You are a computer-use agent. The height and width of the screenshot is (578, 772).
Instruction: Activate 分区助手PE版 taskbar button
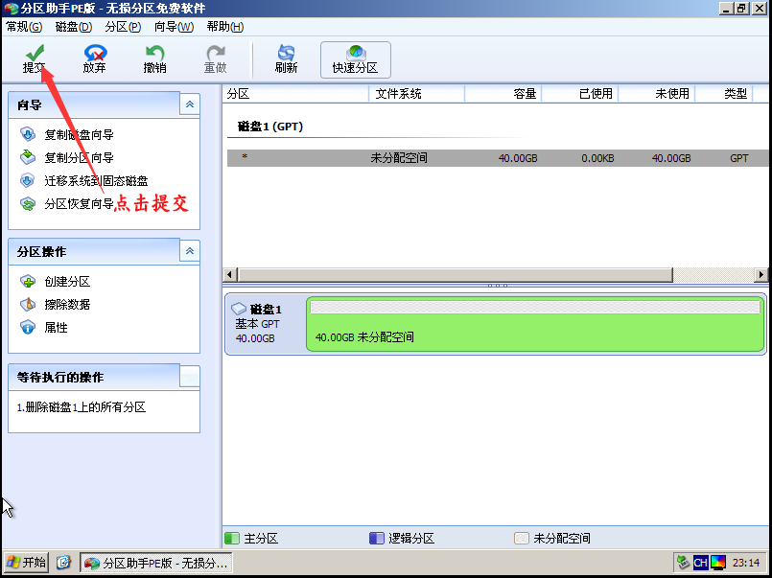[155, 563]
